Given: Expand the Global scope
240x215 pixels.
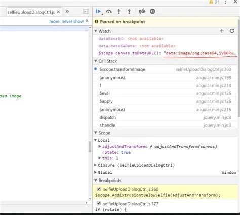Looking at the screenshot, I should 95,172.
